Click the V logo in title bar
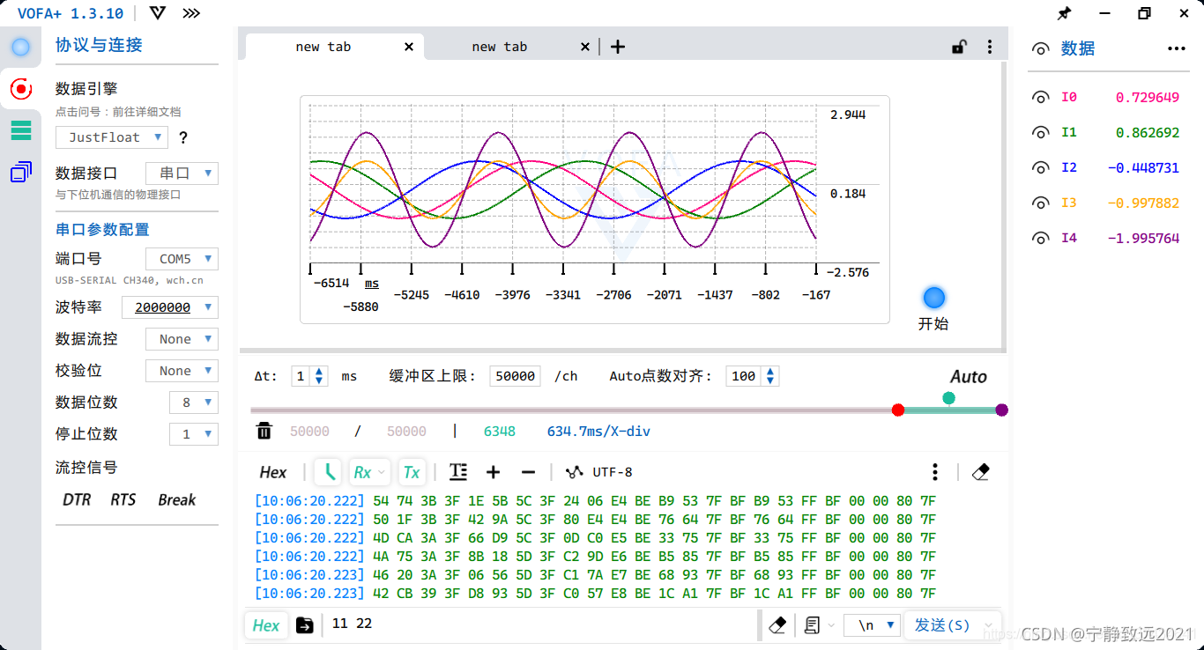The width and height of the screenshot is (1204, 650). coord(158,13)
